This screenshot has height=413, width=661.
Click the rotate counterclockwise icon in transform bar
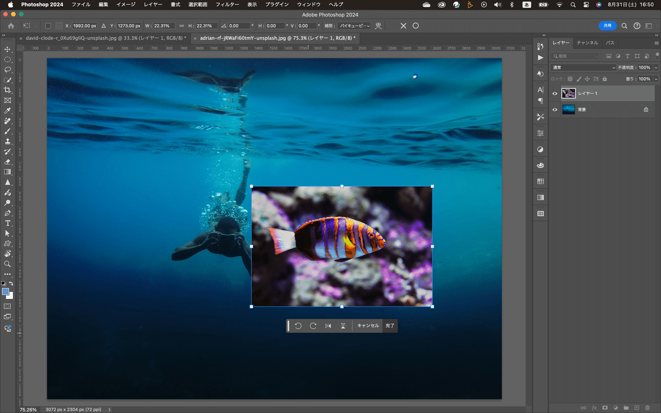click(298, 325)
